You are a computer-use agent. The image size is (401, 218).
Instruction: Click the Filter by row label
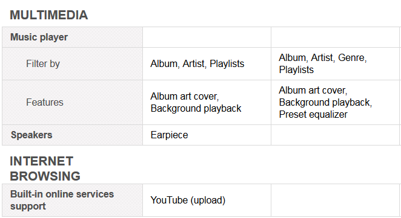point(43,64)
